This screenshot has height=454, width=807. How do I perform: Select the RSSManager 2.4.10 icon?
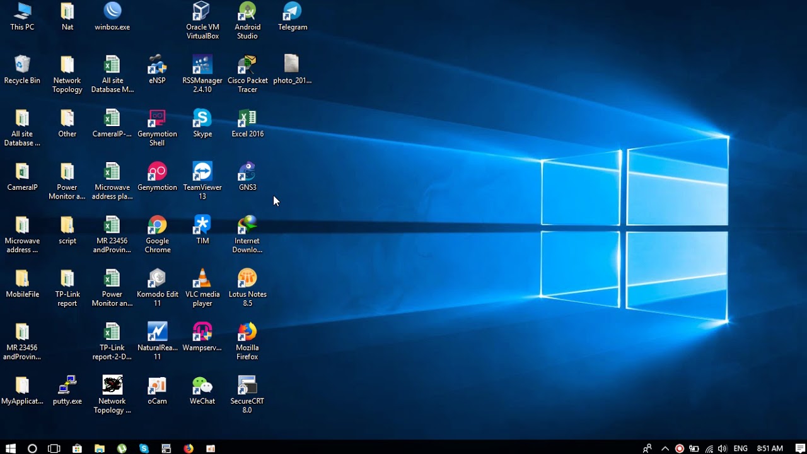click(202, 74)
